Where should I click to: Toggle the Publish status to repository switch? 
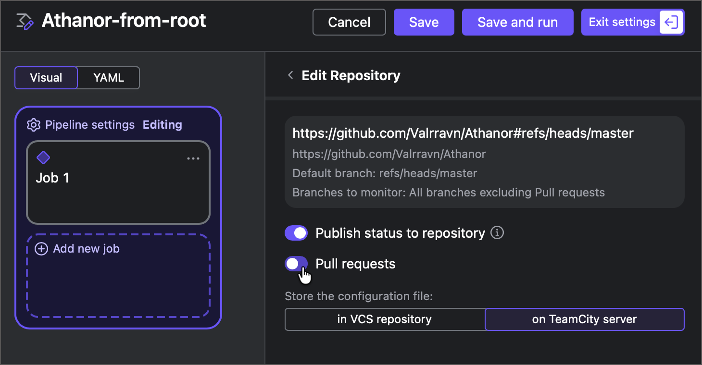click(296, 233)
